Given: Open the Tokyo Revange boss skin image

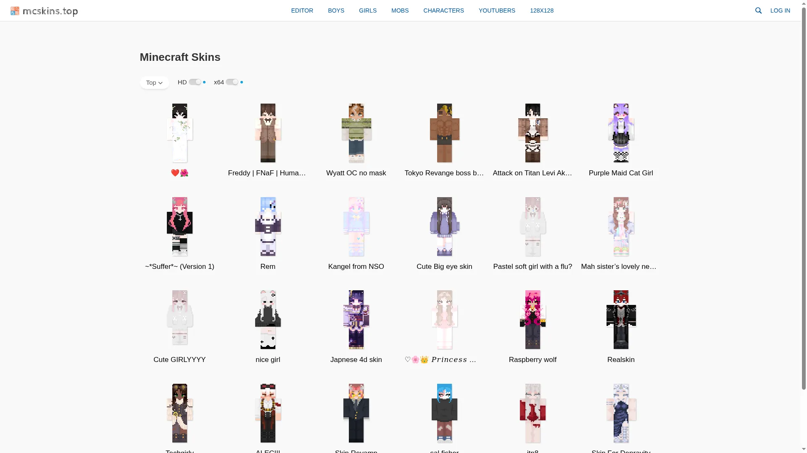Looking at the screenshot, I should [x=444, y=133].
